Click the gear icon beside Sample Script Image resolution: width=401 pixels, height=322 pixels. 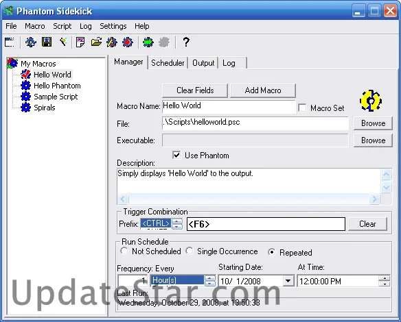coord(26,97)
